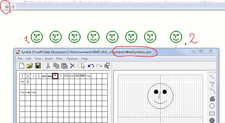The height and width of the screenshot is (123, 225).
Task: Save the symbol file with the floppy icon
Action: [38, 66]
